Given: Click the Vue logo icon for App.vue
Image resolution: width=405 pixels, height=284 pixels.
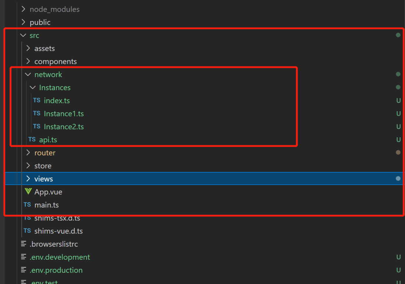Looking at the screenshot, I should coord(28,192).
